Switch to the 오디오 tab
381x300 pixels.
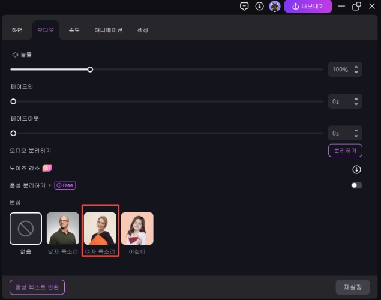[46, 30]
